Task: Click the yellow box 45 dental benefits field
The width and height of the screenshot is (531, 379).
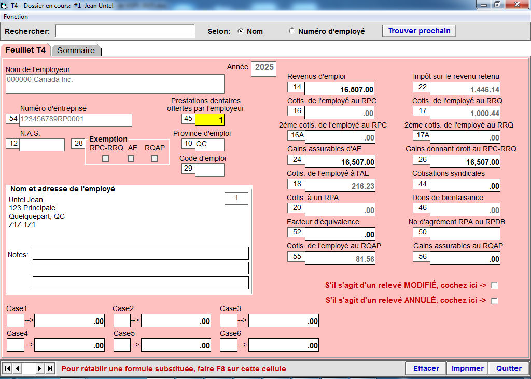Action: (209, 120)
